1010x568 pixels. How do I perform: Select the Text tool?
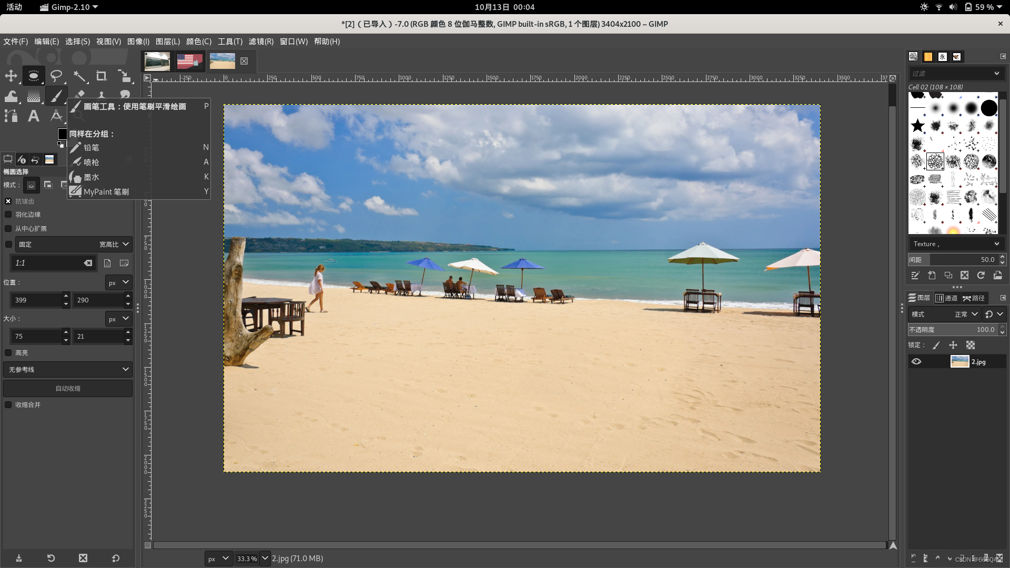click(x=34, y=116)
